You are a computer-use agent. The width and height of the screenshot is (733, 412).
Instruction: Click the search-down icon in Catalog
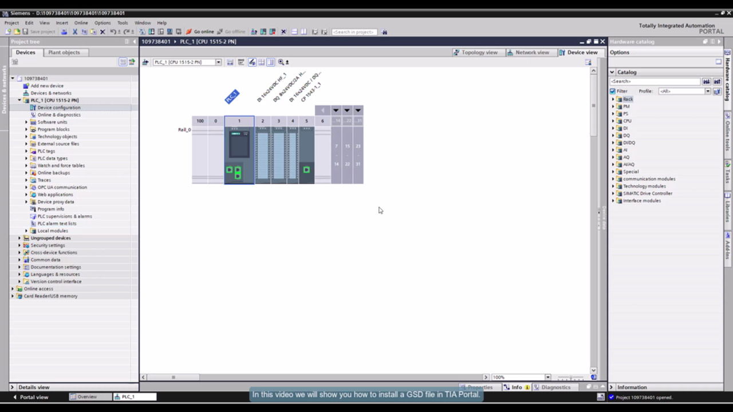tap(707, 82)
